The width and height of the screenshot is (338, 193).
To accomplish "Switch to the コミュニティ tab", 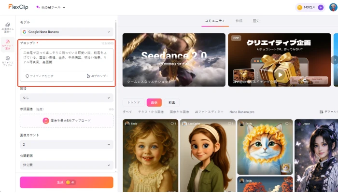I will [215, 21].
